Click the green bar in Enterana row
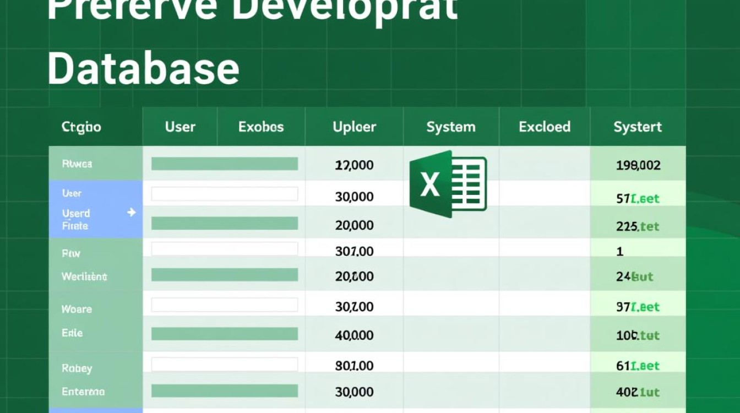740x413 pixels. (x=225, y=391)
